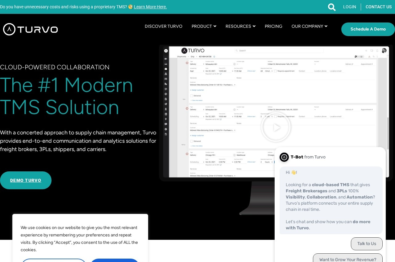
Task: Open DISCOVER TURVO menu item
Action: [x=164, y=26]
